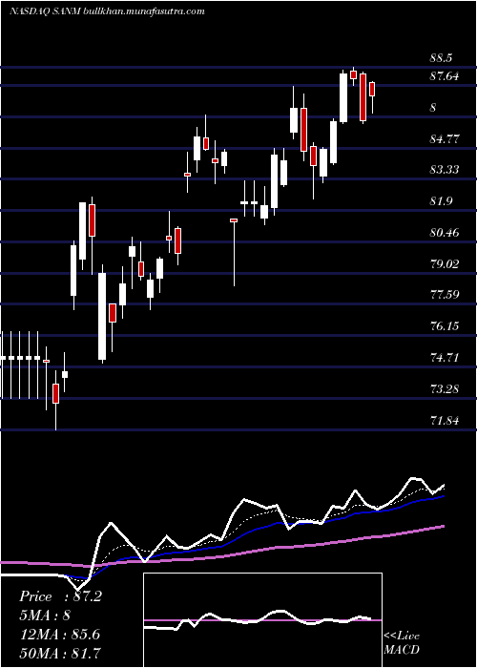
Task: Click the 79.02 price axis label
Action: 445,263
